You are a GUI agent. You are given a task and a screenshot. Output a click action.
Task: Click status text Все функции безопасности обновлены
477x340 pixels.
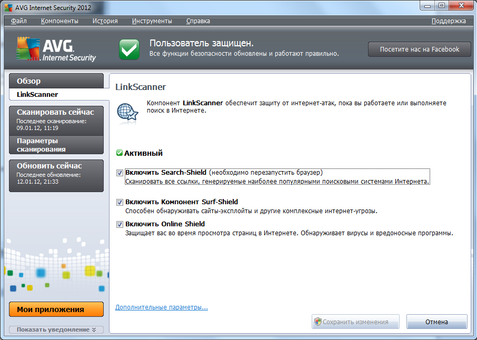point(244,54)
